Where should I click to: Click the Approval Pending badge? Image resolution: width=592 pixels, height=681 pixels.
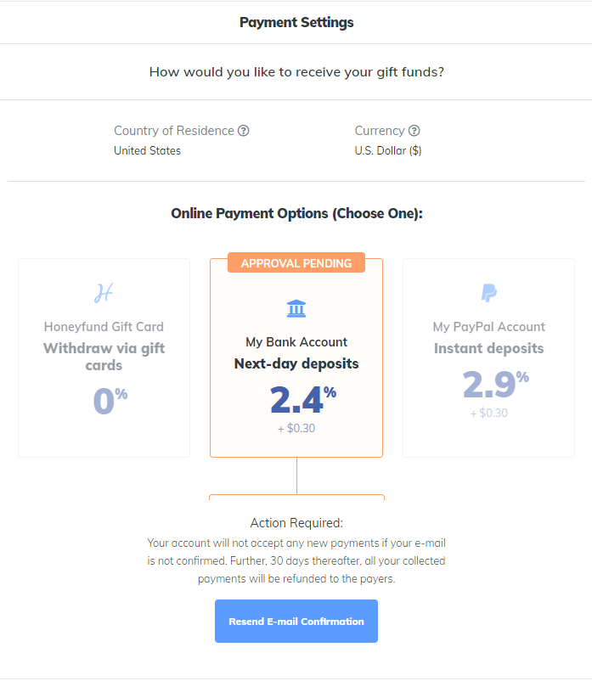(296, 263)
